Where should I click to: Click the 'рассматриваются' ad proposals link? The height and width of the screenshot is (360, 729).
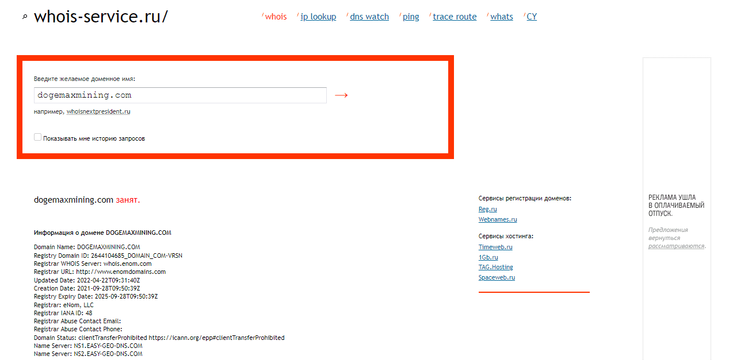tap(676, 246)
